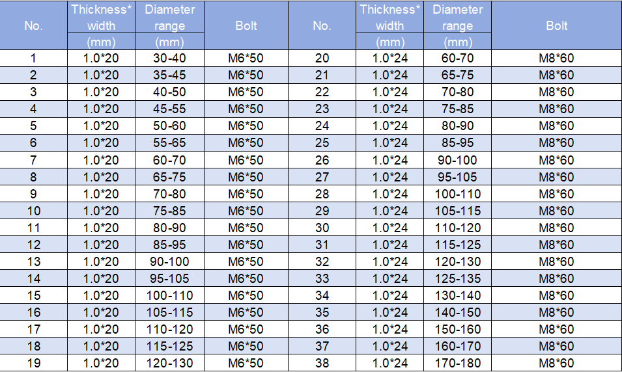Select the left 'No.' header cell
The height and width of the screenshot is (372, 622).
pyautogui.click(x=33, y=25)
